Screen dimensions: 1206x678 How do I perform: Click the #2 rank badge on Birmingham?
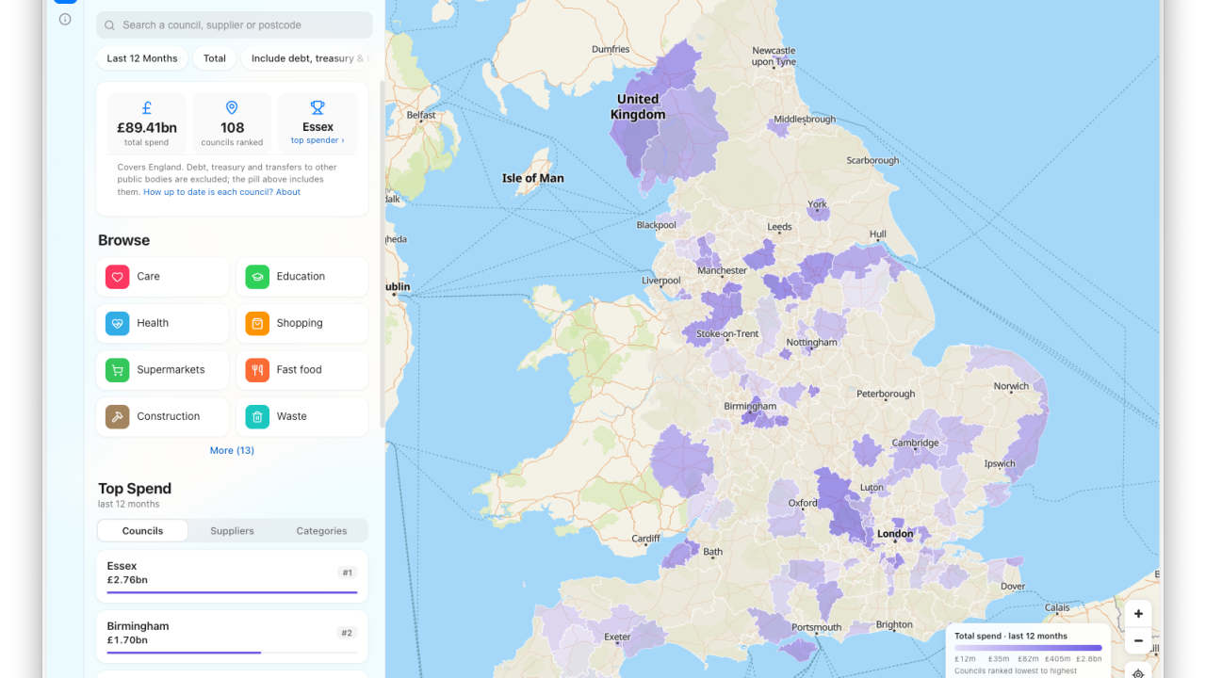coord(347,633)
